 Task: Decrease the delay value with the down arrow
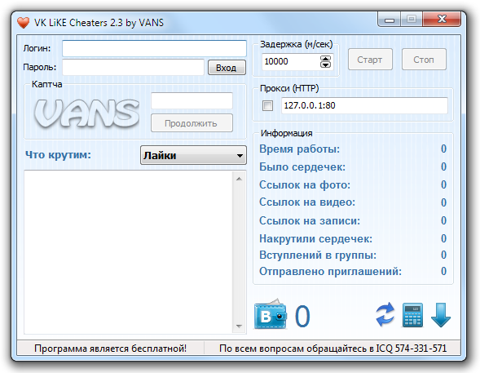[x=325, y=64]
